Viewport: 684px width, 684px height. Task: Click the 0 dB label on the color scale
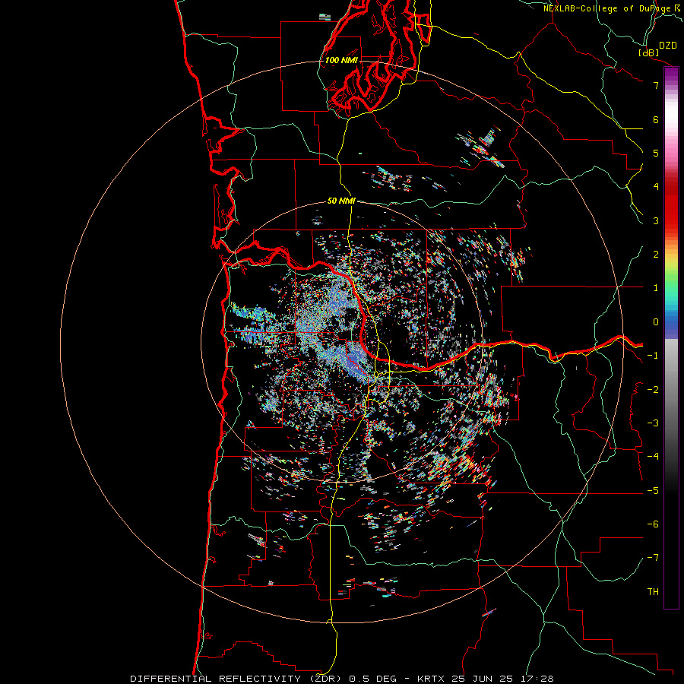point(656,322)
